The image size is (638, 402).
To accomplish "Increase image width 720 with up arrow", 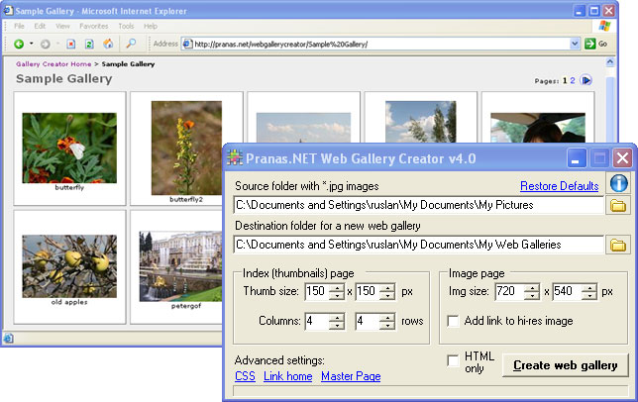I will [532, 288].
